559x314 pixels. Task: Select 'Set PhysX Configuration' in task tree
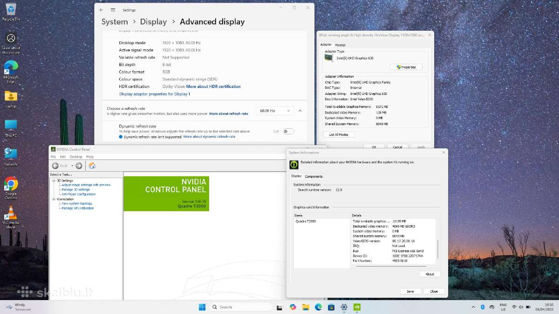tap(78, 194)
